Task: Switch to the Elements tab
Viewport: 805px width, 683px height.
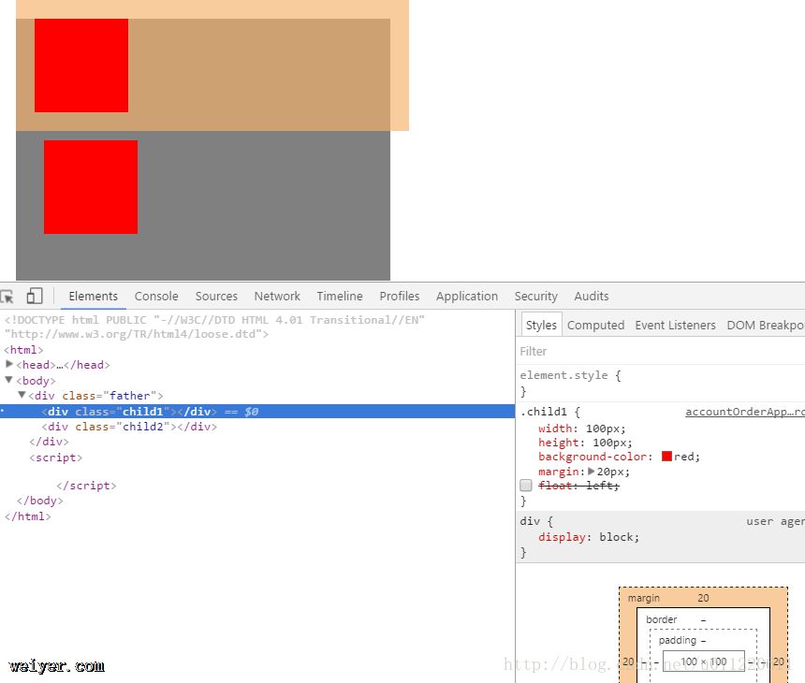Action: 93,296
